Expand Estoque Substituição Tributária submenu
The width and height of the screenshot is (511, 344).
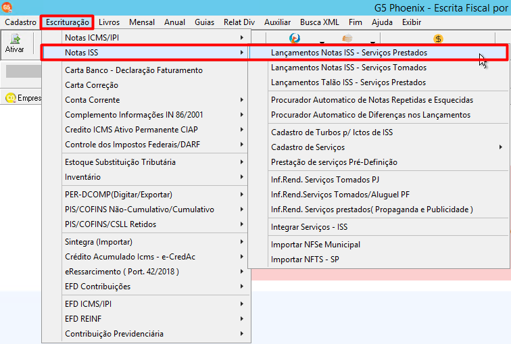coord(145,162)
